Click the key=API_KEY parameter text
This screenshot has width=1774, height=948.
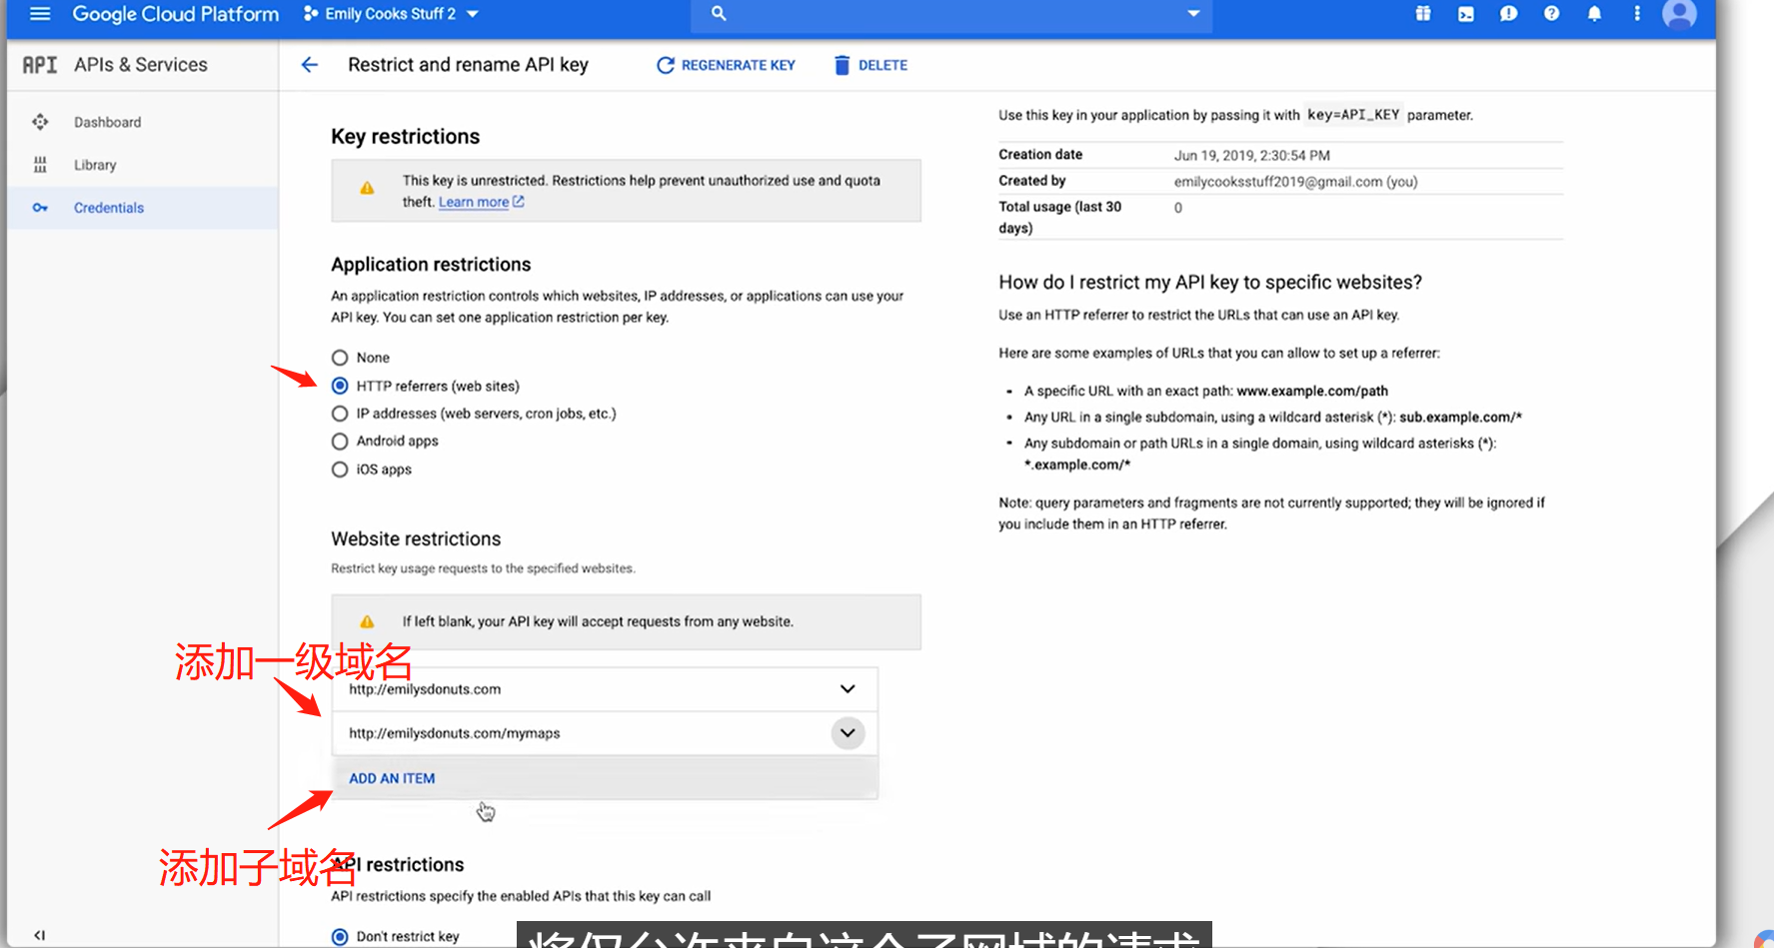click(1353, 115)
